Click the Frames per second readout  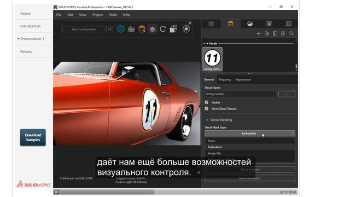76,178
